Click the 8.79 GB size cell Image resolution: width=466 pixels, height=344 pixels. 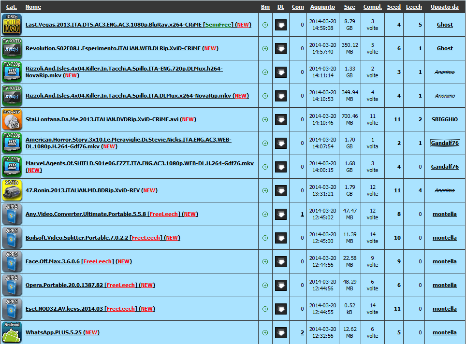[x=349, y=25]
